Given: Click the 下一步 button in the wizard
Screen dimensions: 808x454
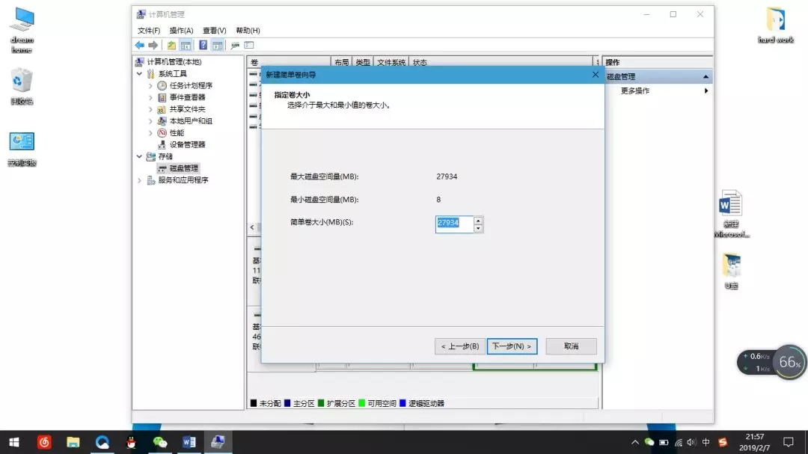Looking at the screenshot, I should point(512,346).
